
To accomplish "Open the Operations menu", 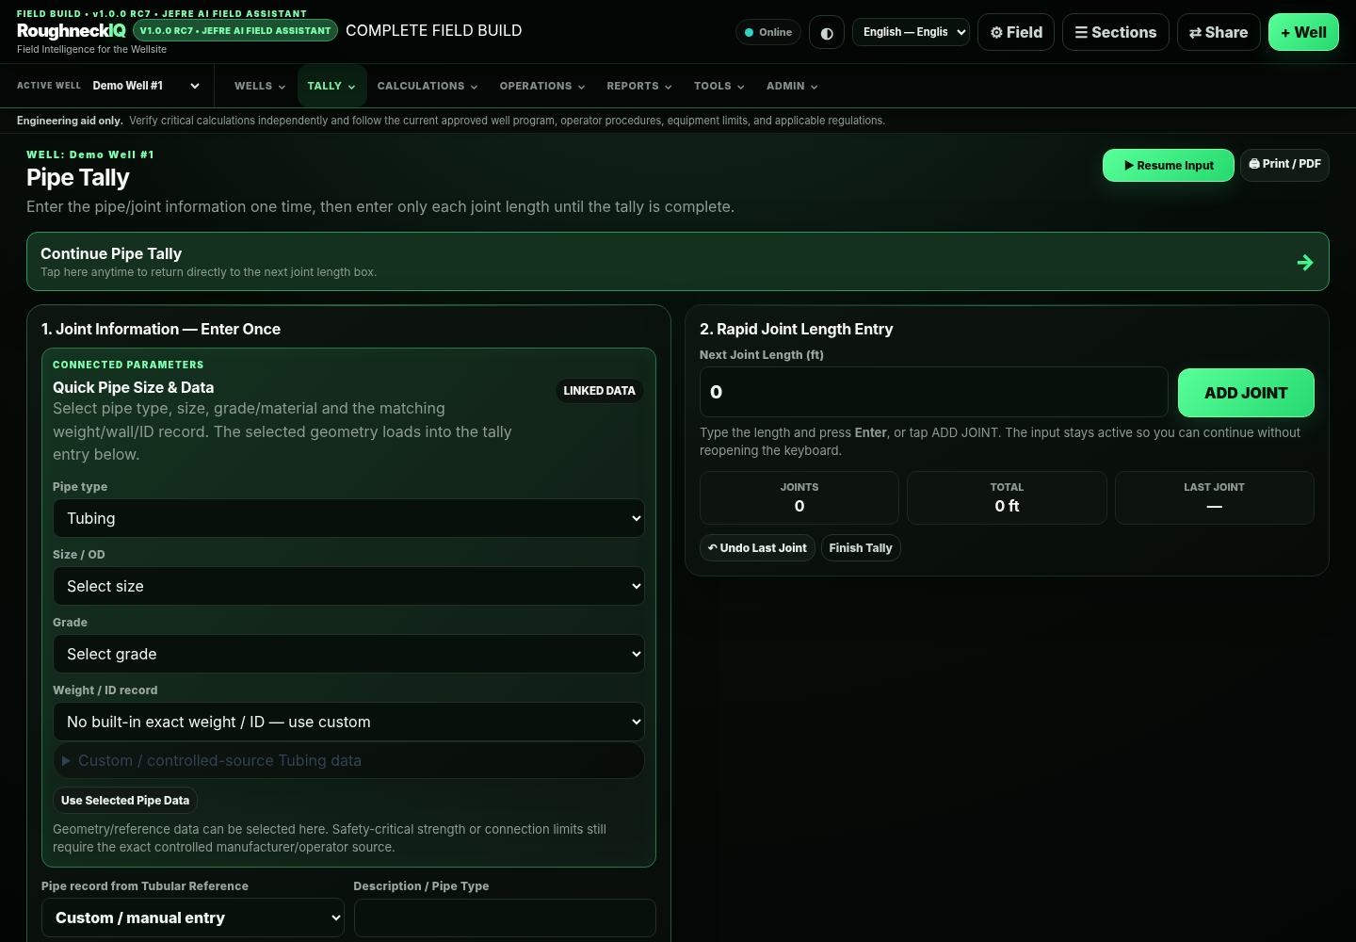I will [x=542, y=86].
